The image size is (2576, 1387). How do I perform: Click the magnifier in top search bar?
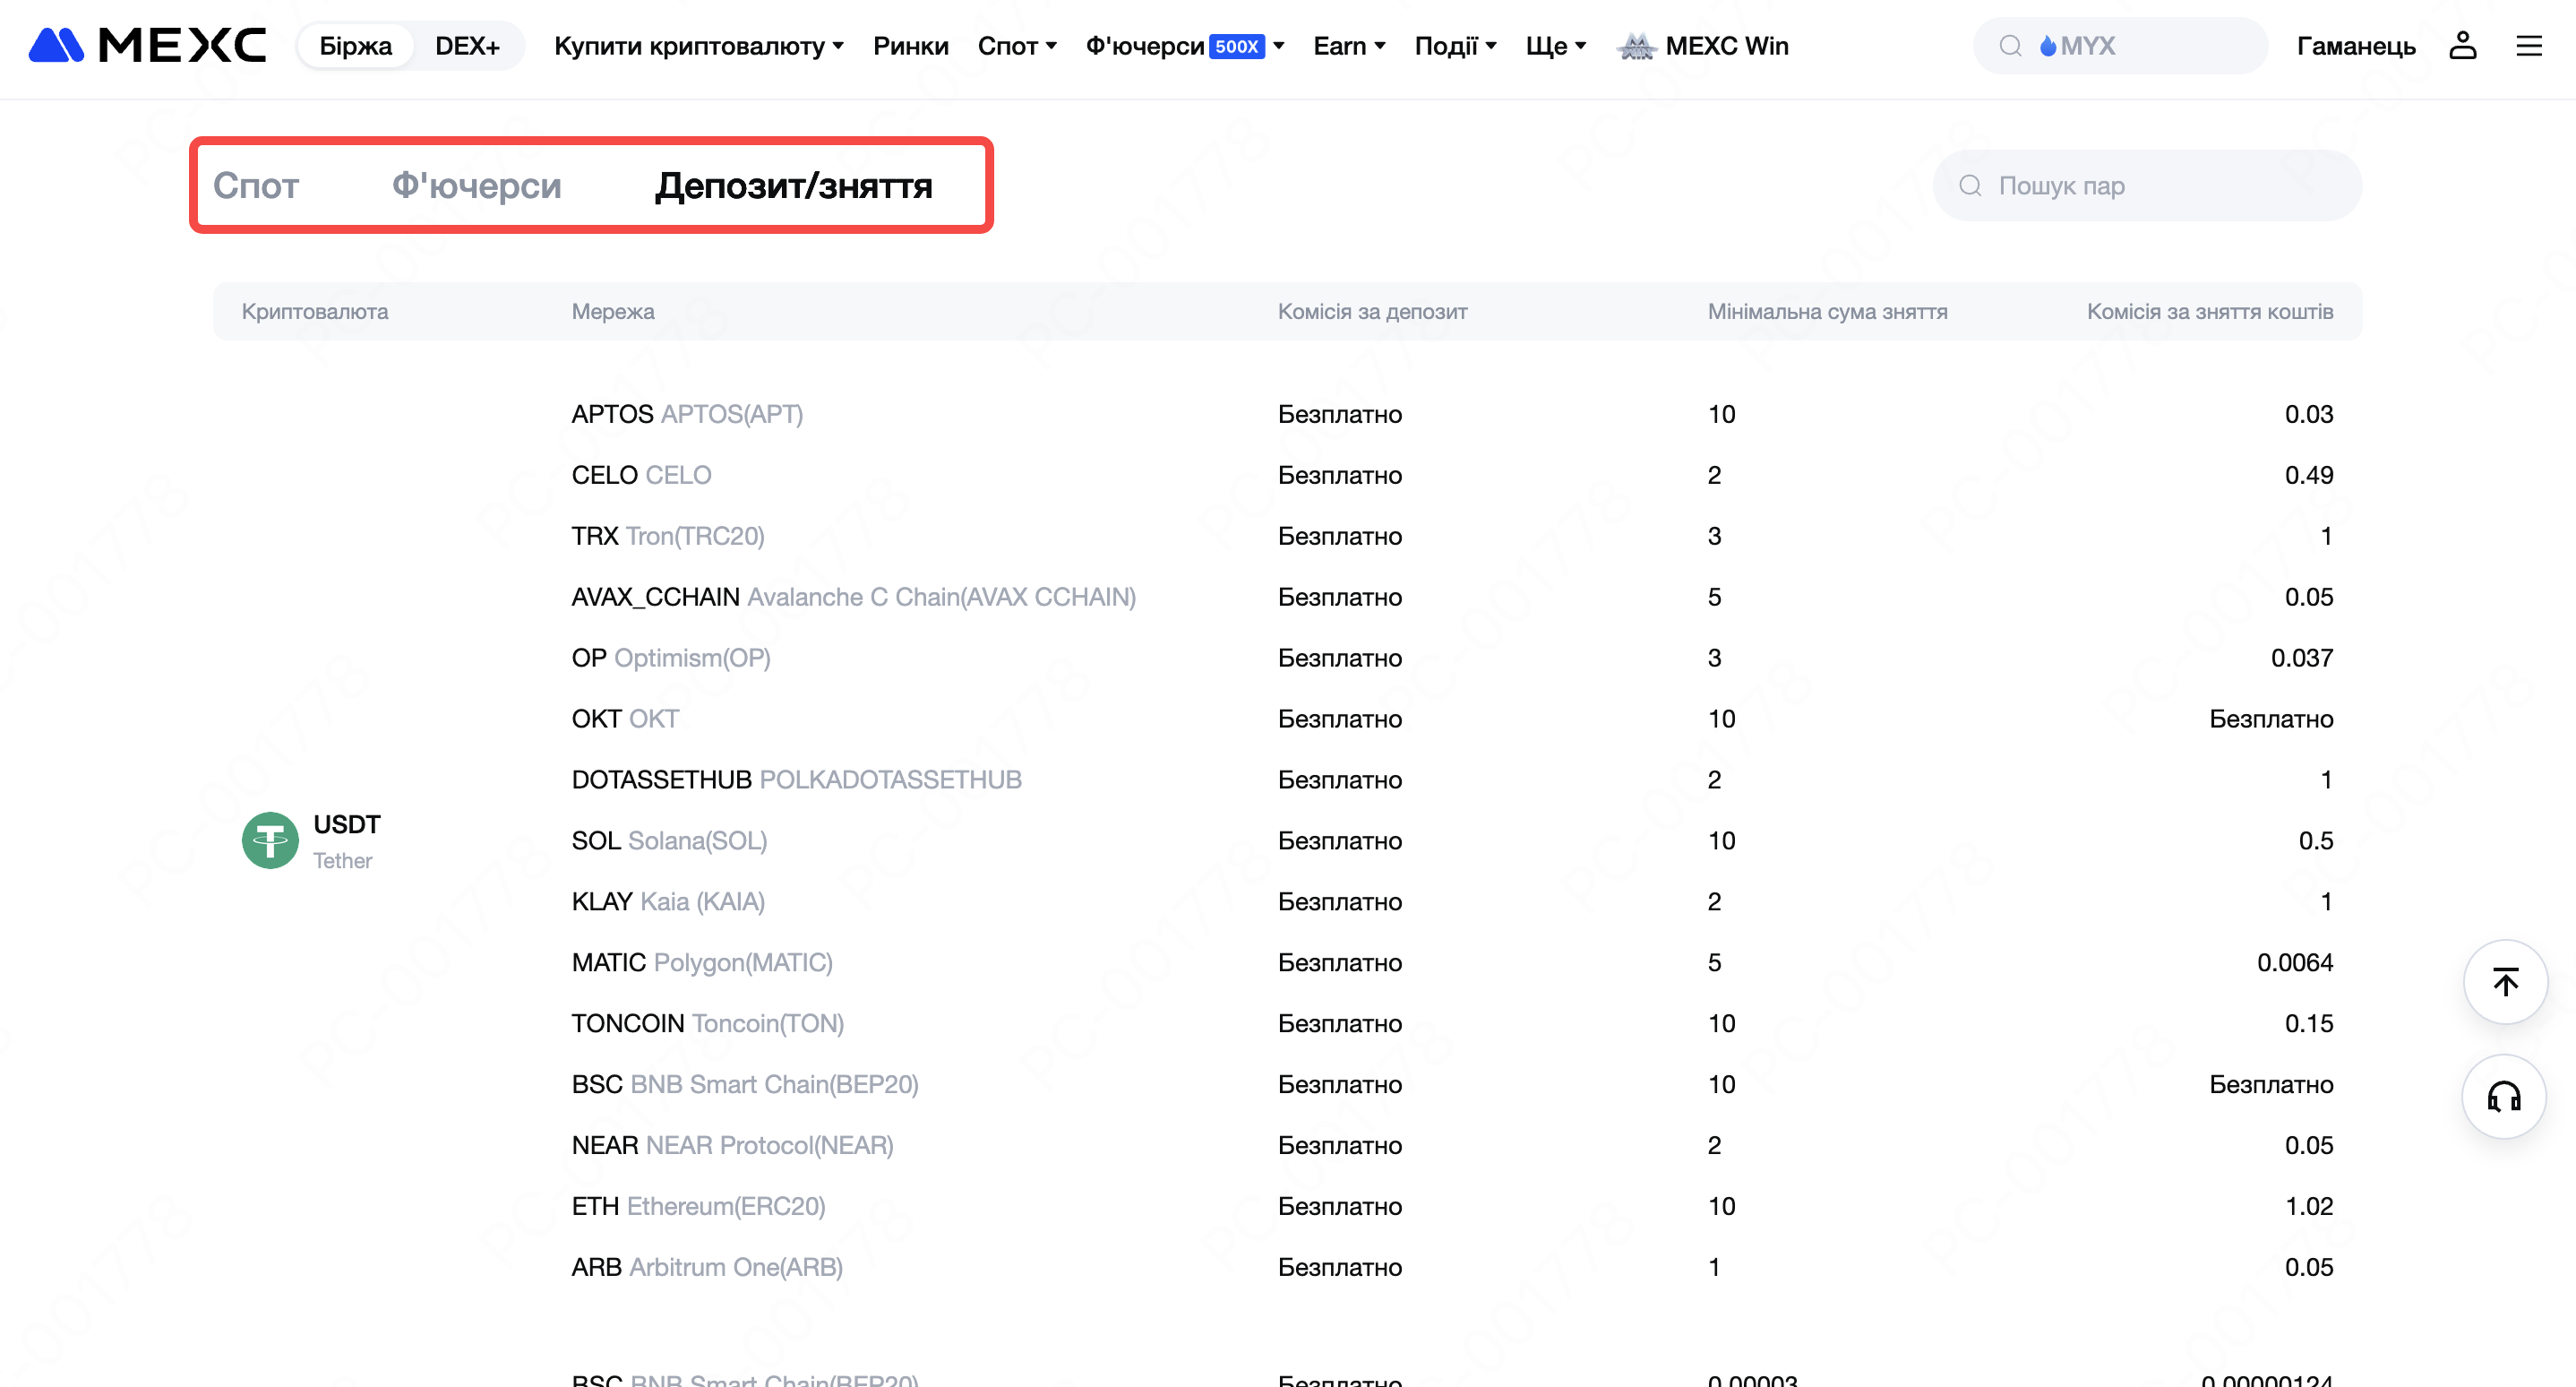click(x=2010, y=46)
